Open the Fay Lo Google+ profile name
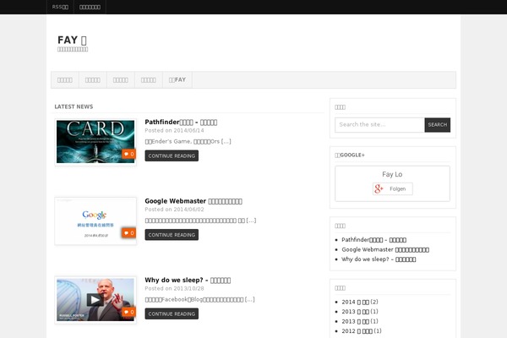Screen dimensions: 507x338 (x=392, y=174)
